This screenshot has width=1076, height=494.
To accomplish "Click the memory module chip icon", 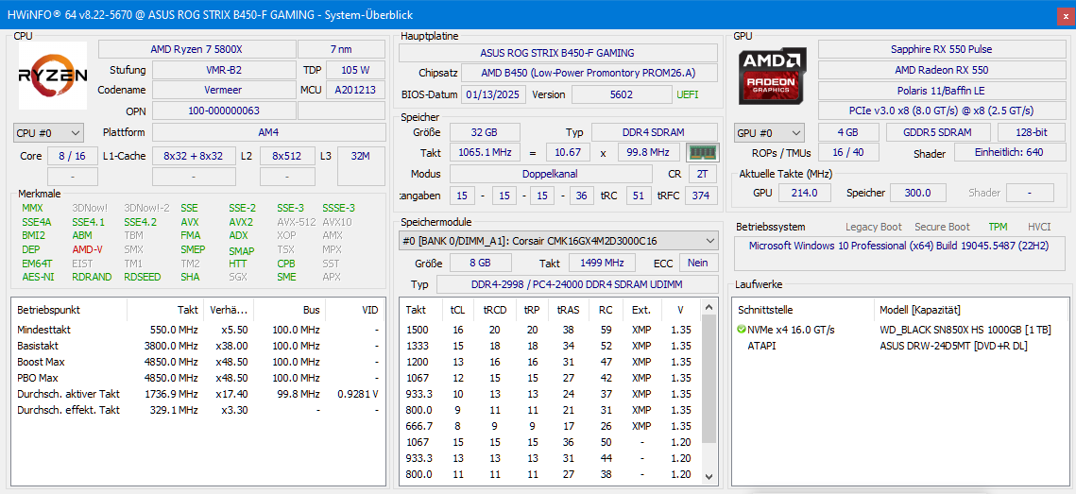I will click(x=701, y=152).
